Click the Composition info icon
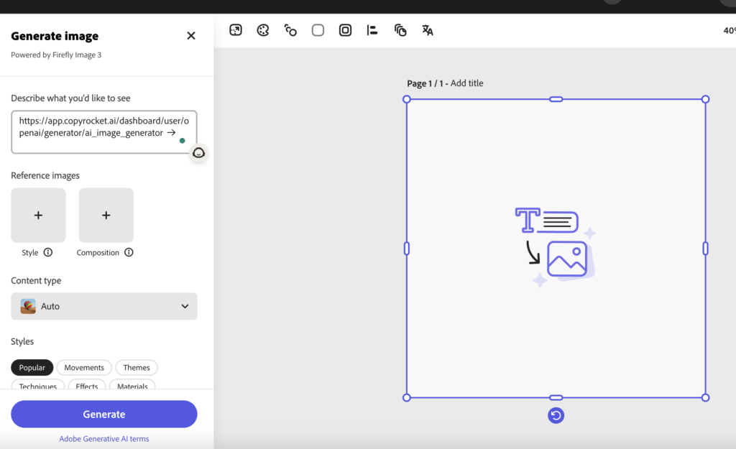The width and height of the screenshot is (736, 449). coord(129,252)
